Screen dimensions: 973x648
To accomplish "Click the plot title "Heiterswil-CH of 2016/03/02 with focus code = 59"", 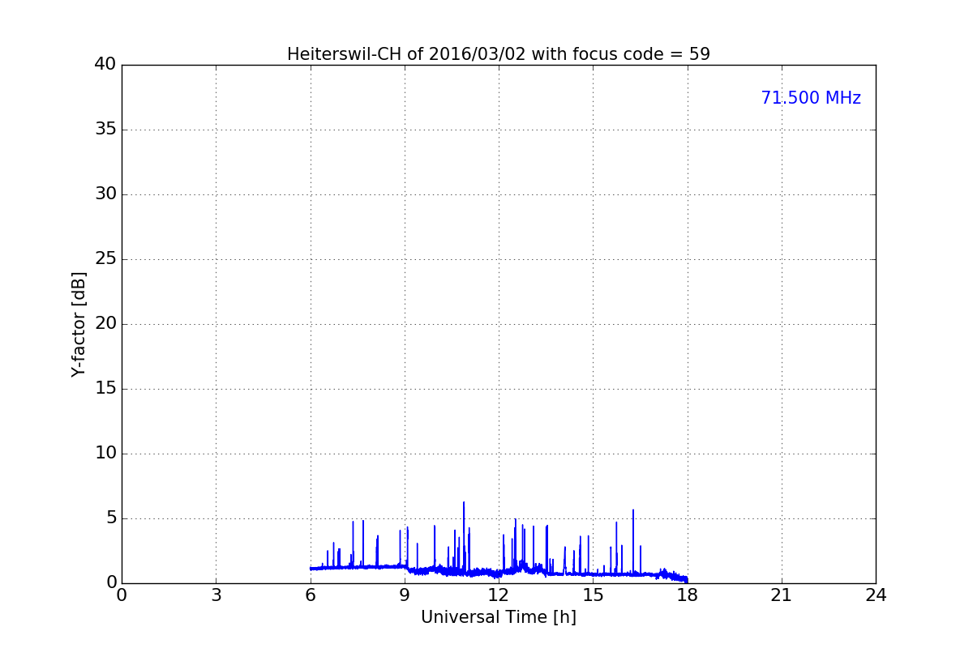I will pyautogui.click(x=499, y=54).
